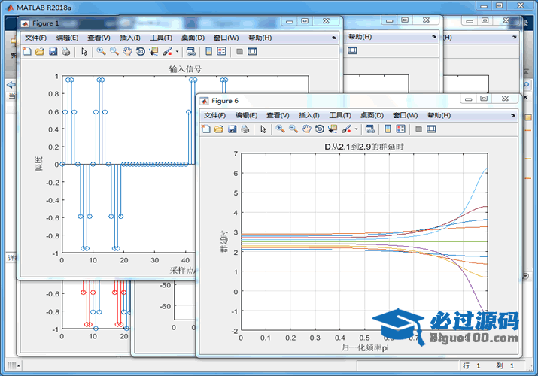Expand brush color dropdown arrow in Figure 1

178,52
